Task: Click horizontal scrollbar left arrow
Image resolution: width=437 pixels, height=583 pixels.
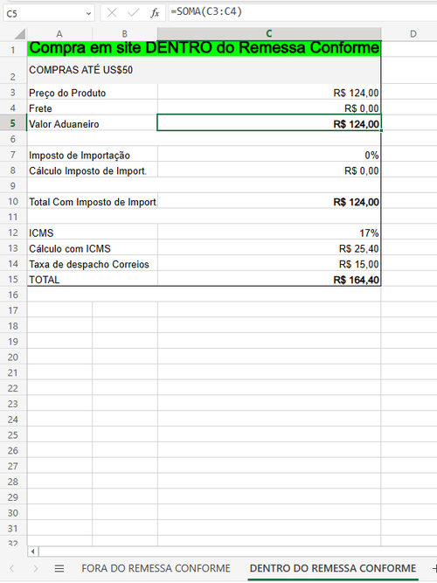Action: (x=33, y=551)
